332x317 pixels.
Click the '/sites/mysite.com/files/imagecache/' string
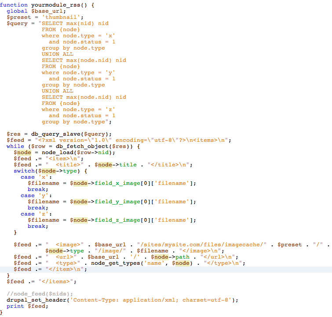click(x=201, y=245)
